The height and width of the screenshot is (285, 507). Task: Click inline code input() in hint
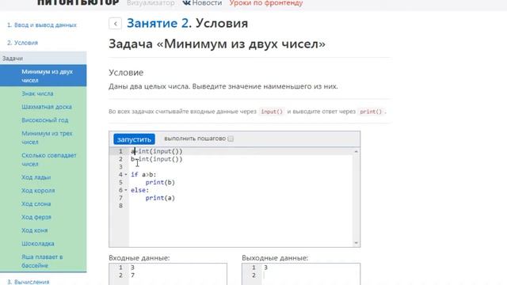tap(272, 112)
